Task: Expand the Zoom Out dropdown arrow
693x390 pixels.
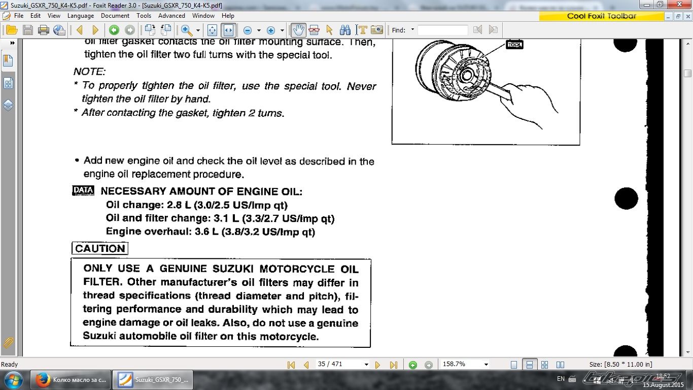Action: click(259, 30)
